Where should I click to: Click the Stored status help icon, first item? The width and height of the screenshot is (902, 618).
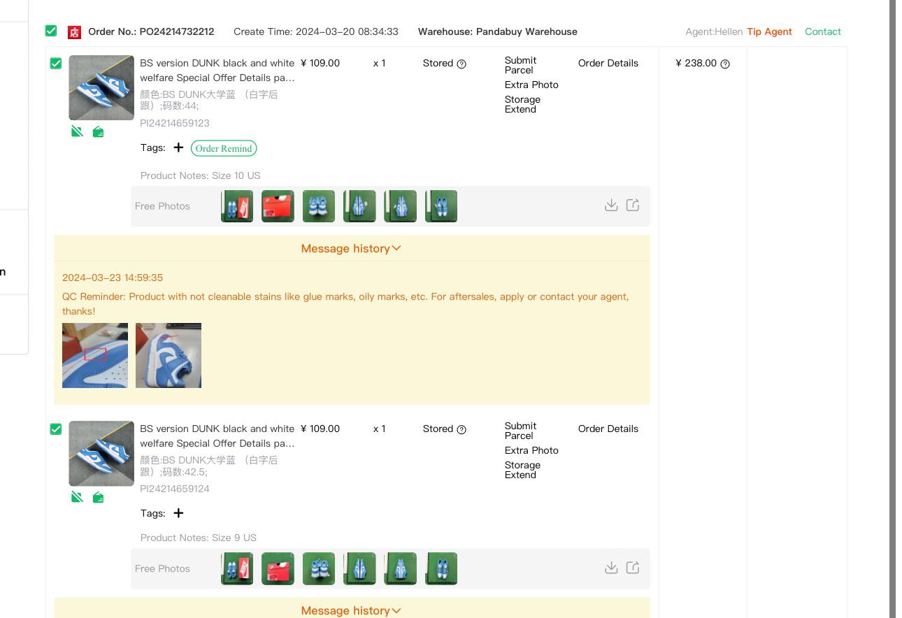461,64
